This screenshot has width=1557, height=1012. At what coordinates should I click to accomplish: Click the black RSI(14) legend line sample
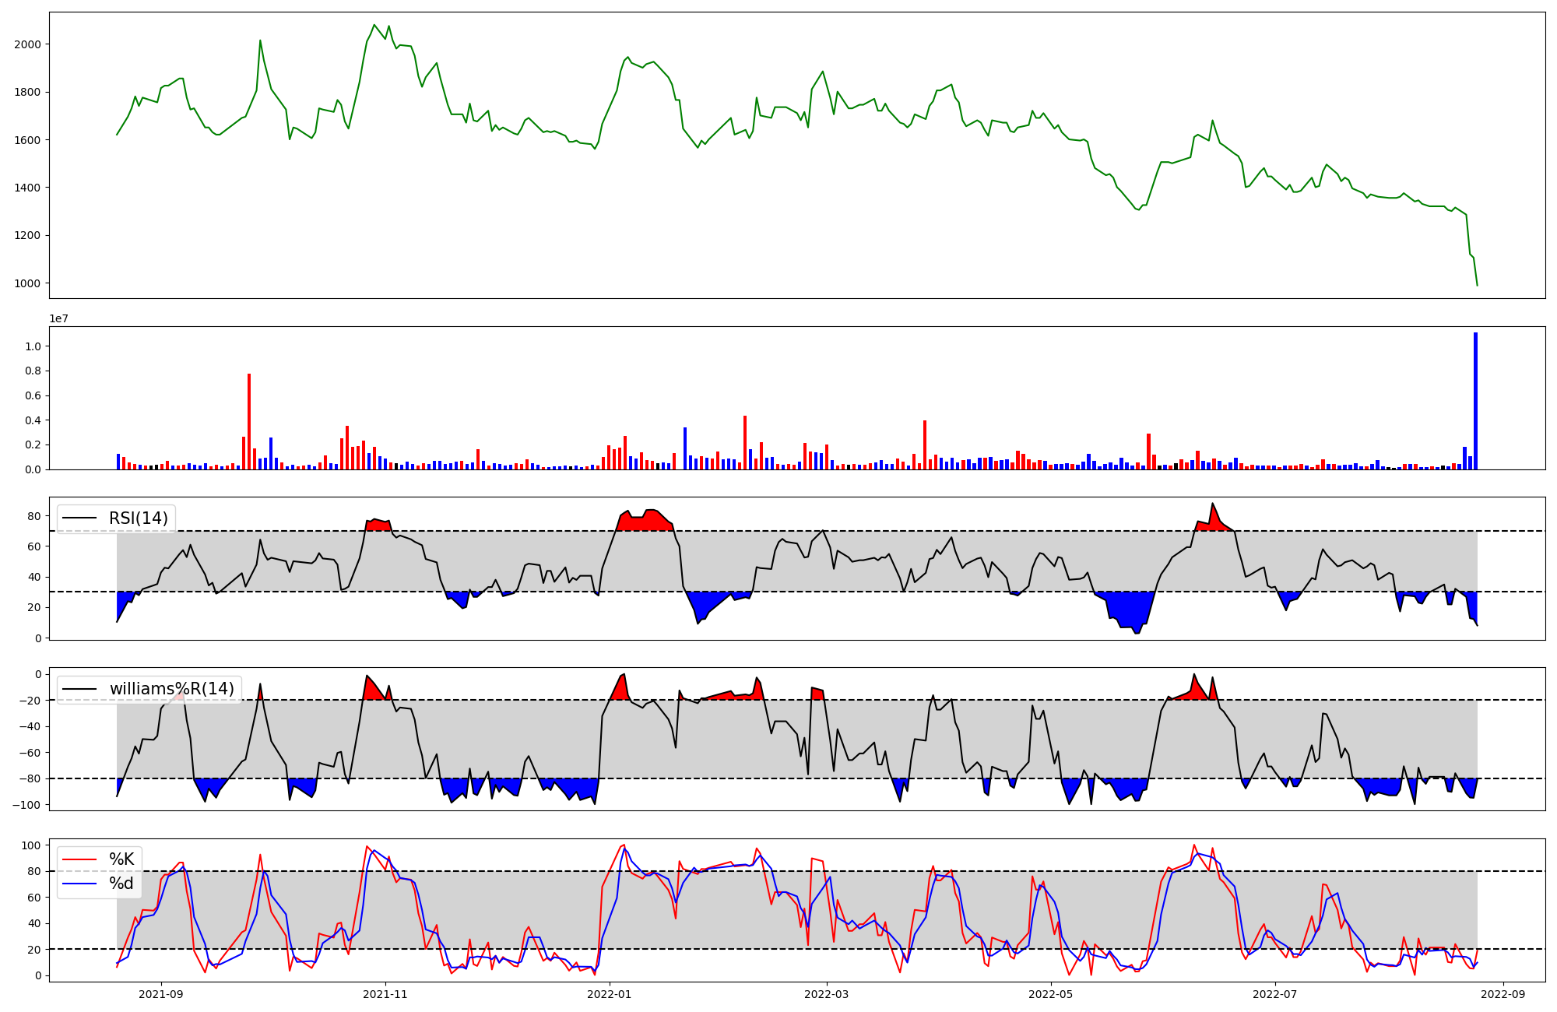[80, 518]
